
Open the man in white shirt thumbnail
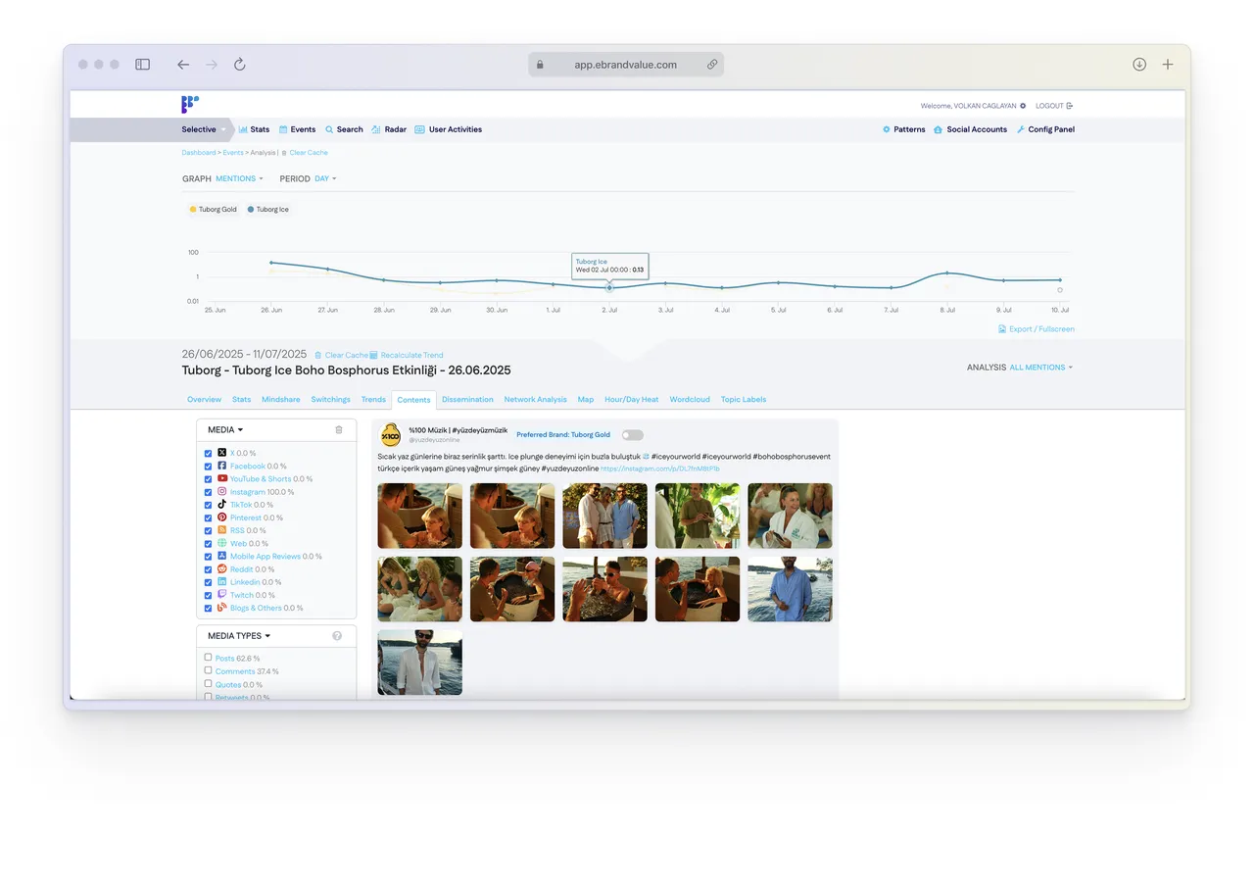point(419,663)
